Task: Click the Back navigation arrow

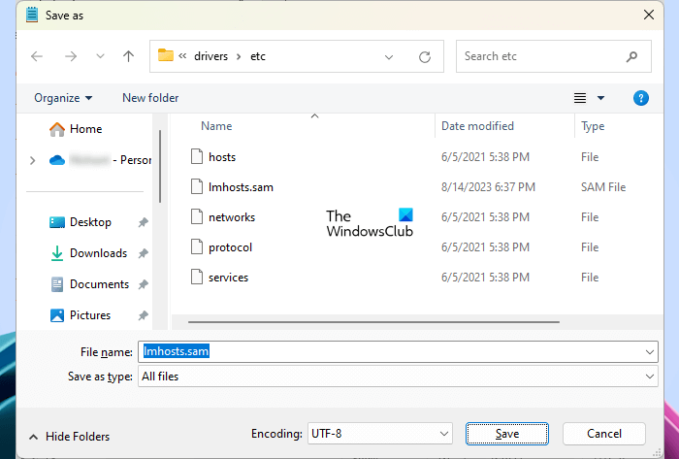Action: click(x=37, y=56)
